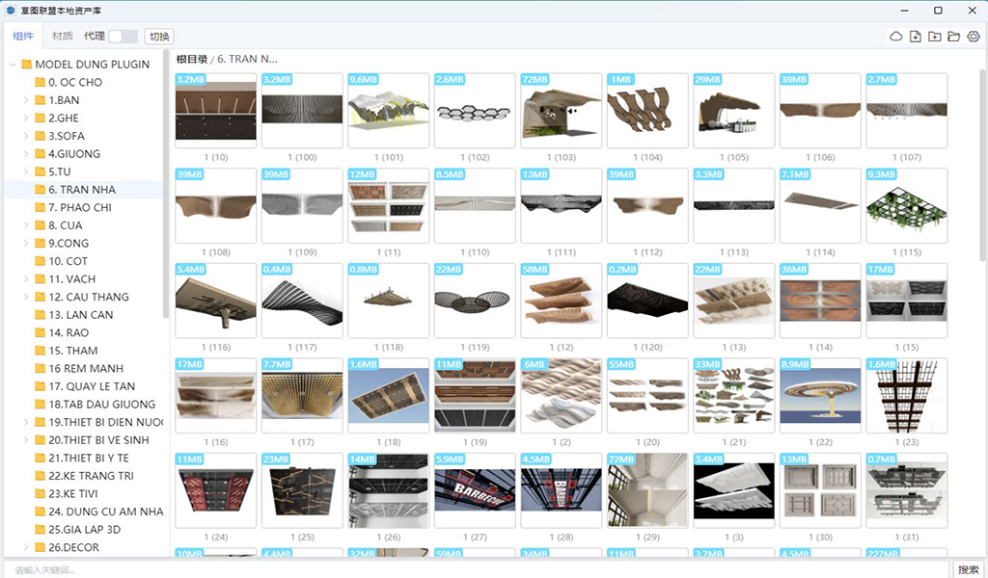Click the MODEL DUNG PLUGIN folder icon
This screenshot has width=988, height=578.
pyautogui.click(x=26, y=65)
